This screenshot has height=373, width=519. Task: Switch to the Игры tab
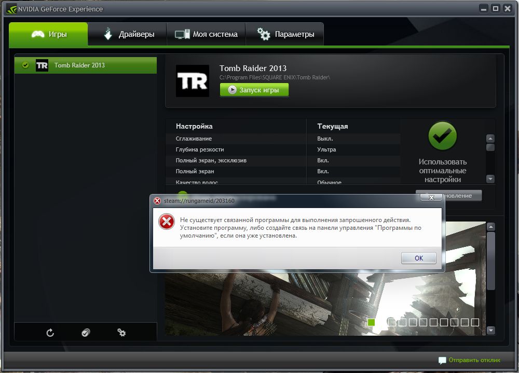click(x=48, y=34)
